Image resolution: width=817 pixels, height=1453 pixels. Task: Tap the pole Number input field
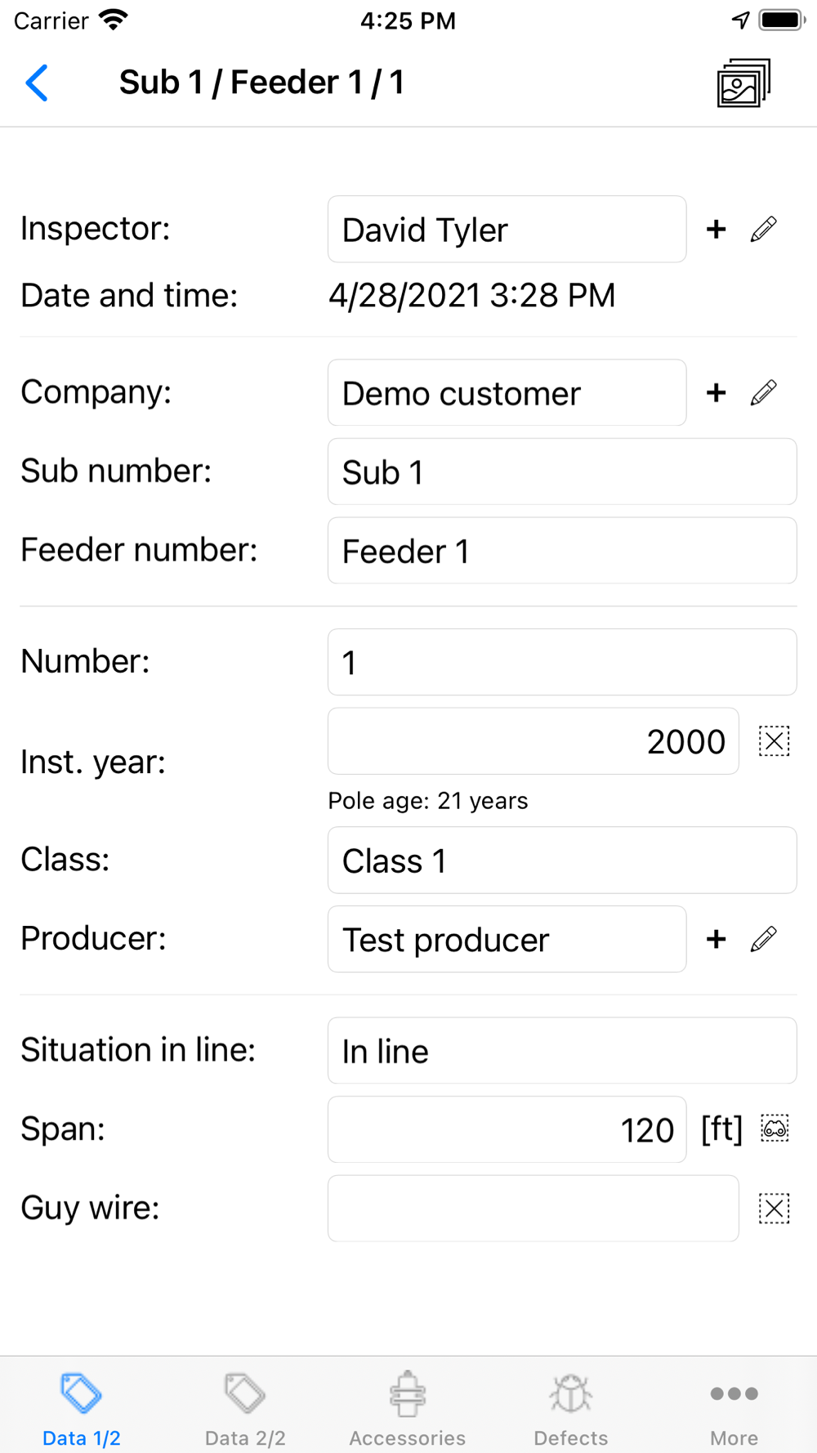tap(561, 662)
